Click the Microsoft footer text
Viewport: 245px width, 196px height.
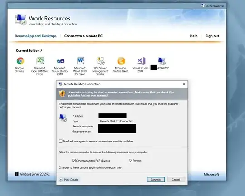coord(211,174)
